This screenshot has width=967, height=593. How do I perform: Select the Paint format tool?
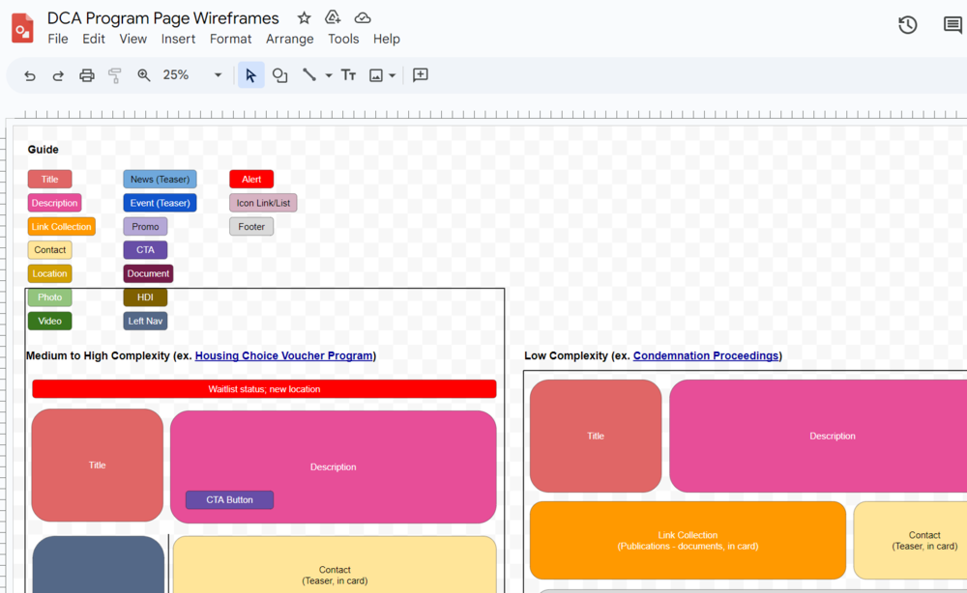(114, 74)
